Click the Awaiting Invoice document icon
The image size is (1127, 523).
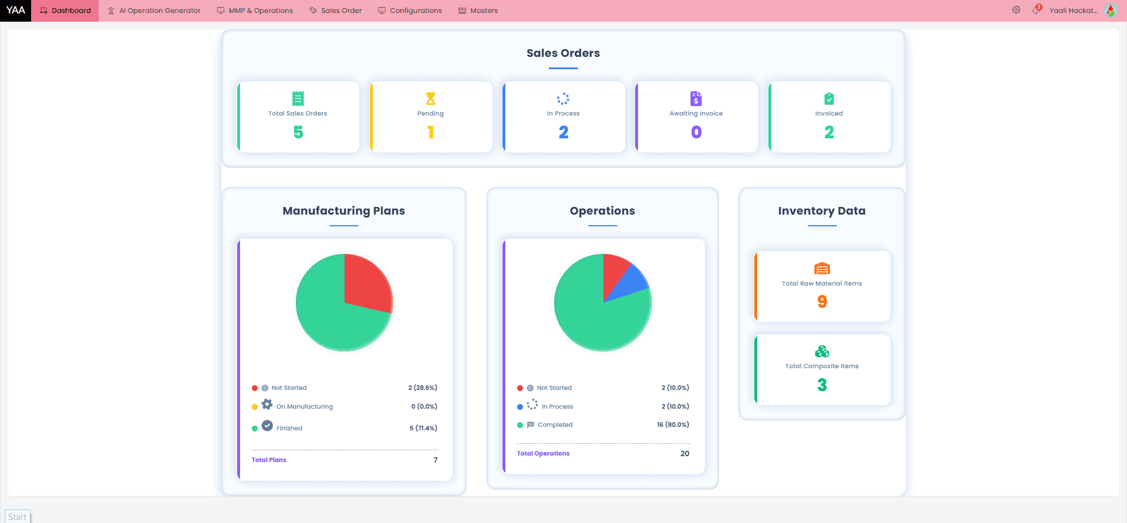pyautogui.click(x=696, y=99)
